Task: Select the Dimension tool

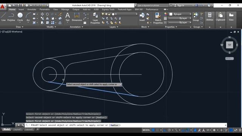Action: 77,17
